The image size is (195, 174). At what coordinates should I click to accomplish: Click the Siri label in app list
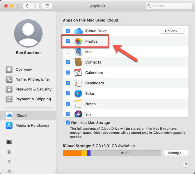pyautogui.click(x=88, y=114)
